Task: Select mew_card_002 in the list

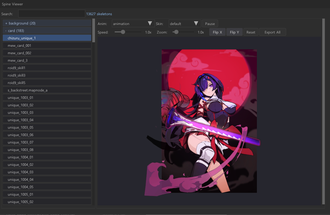Action: pyautogui.click(x=47, y=53)
